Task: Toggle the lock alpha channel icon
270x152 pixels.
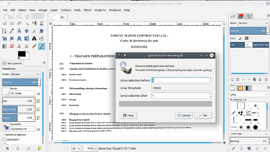Action: (246, 38)
